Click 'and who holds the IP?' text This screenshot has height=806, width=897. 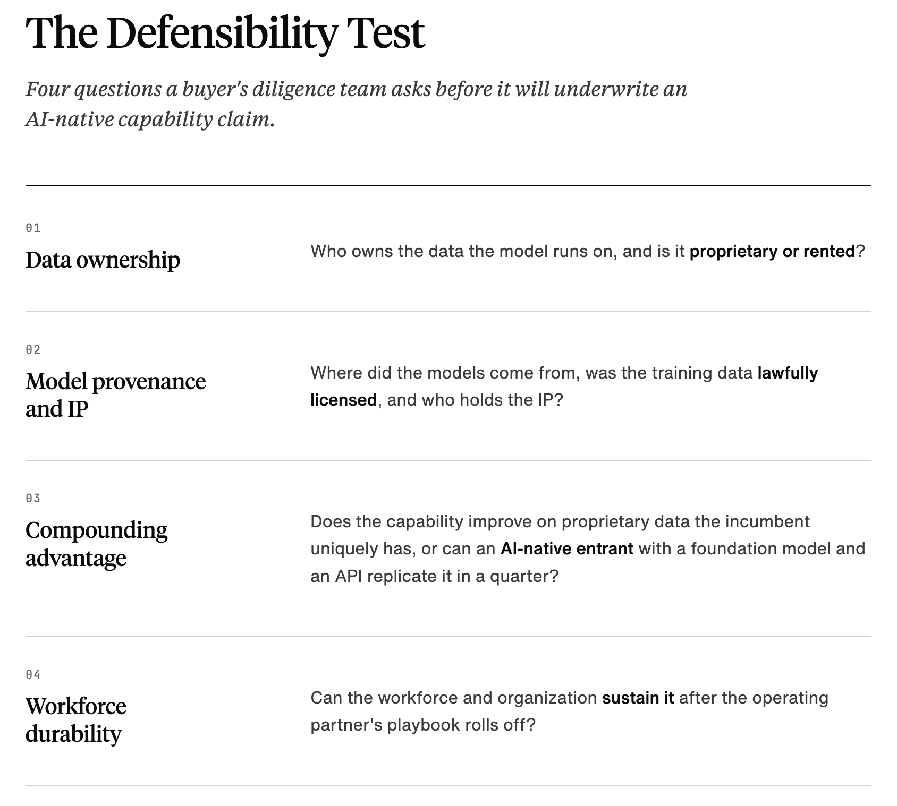point(475,400)
